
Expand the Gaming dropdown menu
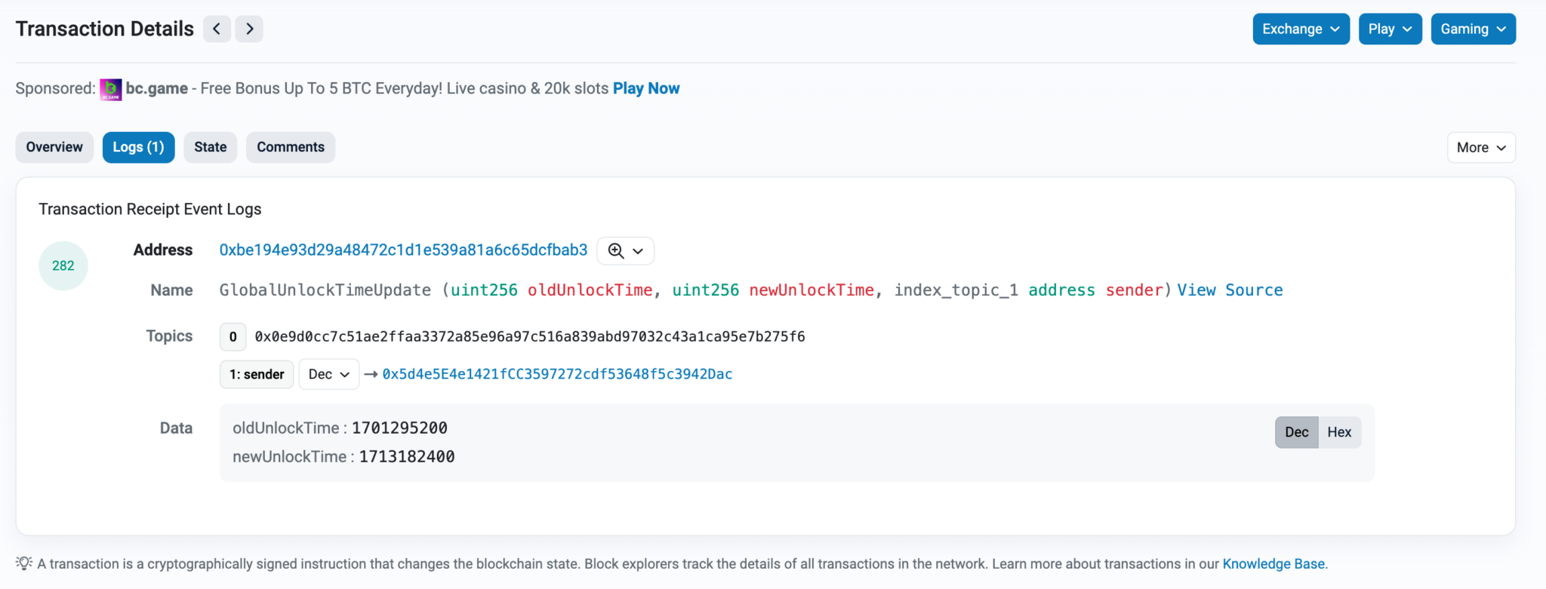coord(1473,29)
